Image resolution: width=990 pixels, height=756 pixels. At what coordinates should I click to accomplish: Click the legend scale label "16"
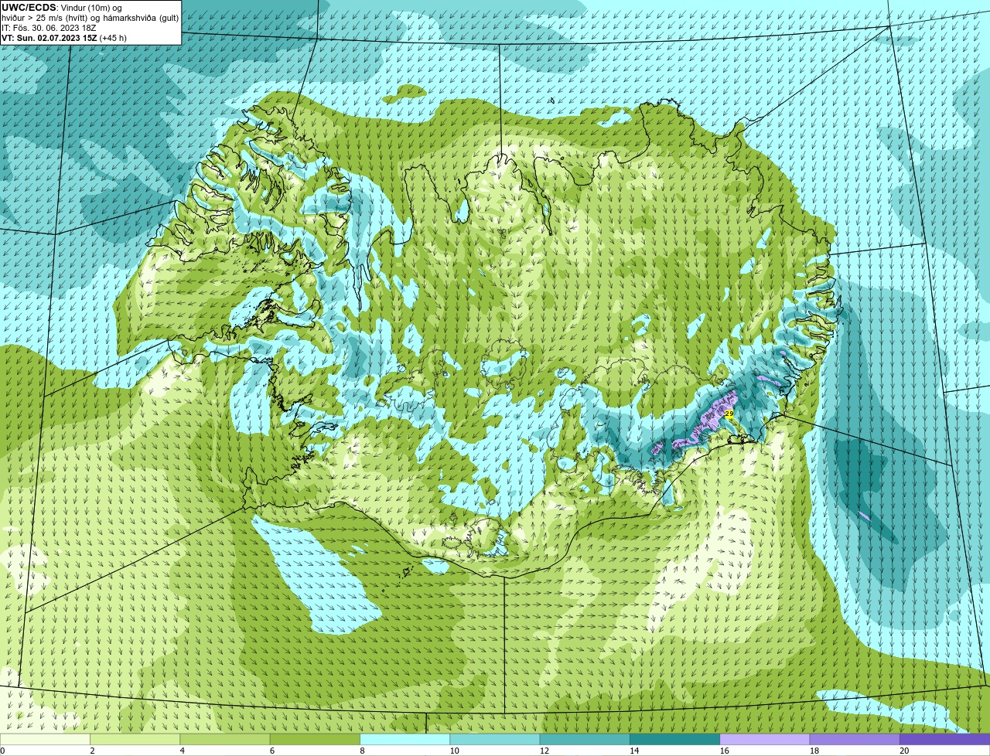pyautogui.click(x=724, y=751)
